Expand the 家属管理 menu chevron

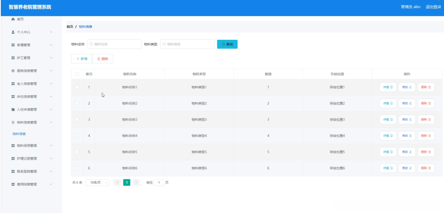(x=51, y=45)
